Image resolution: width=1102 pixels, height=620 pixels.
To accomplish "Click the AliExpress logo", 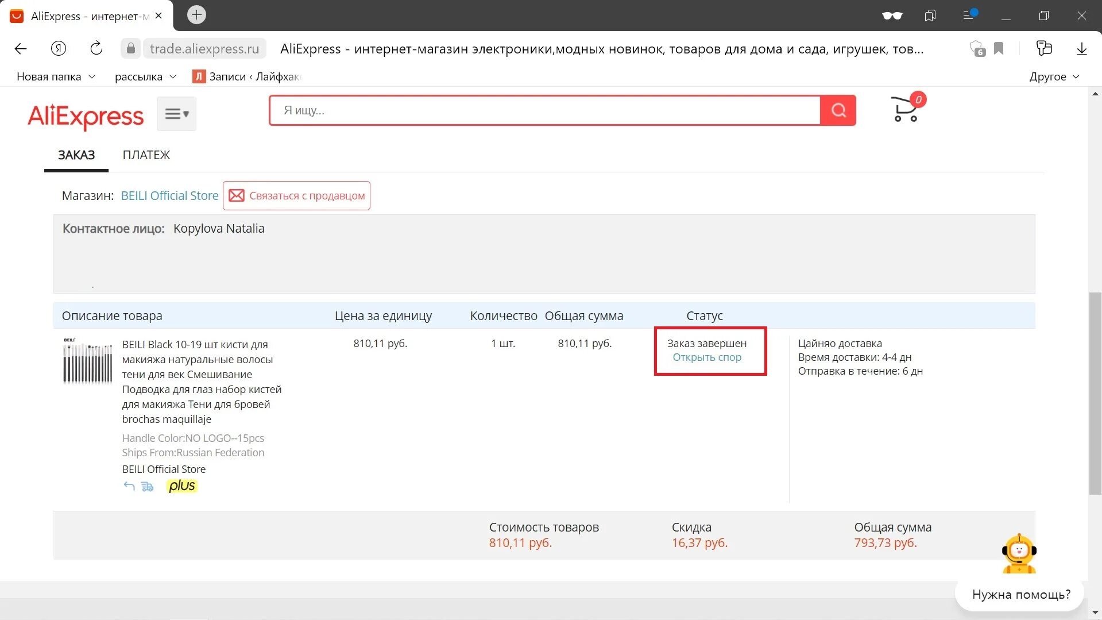I will tap(86, 117).
